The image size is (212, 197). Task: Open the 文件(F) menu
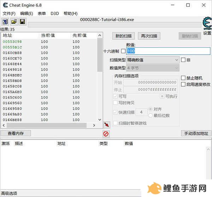(x=9, y=13)
